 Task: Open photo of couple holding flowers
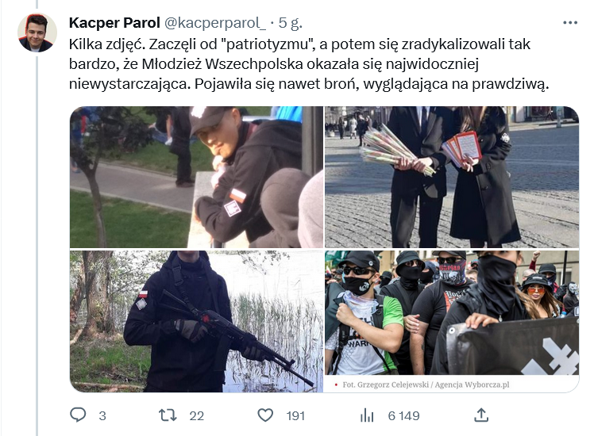coord(452,177)
